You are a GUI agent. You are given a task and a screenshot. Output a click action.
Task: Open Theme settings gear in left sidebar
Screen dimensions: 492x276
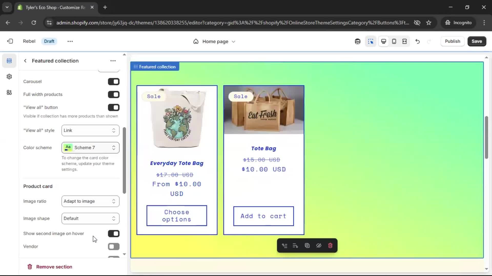click(x=9, y=77)
